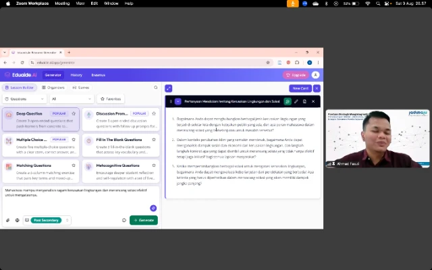The height and width of the screenshot is (270, 432).
Task: Star the Matching Questions card
Action: (x=74, y=165)
